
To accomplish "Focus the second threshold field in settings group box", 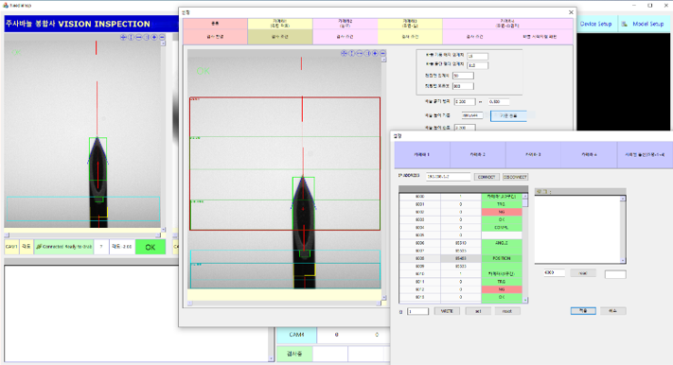I will (477, 65).
